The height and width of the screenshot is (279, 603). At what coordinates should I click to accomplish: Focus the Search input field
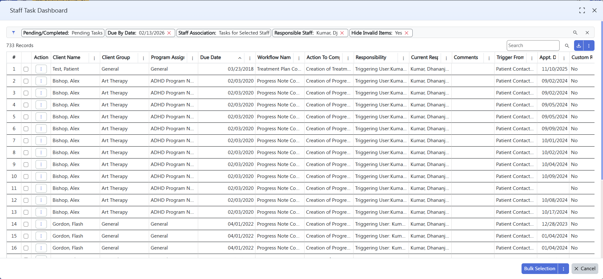[x=533, y=46]
